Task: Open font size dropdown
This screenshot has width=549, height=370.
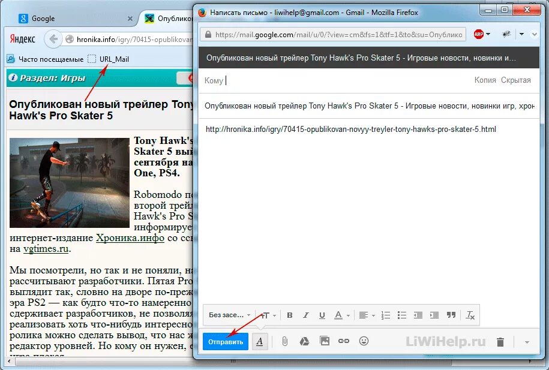Action: coord(268,315)
